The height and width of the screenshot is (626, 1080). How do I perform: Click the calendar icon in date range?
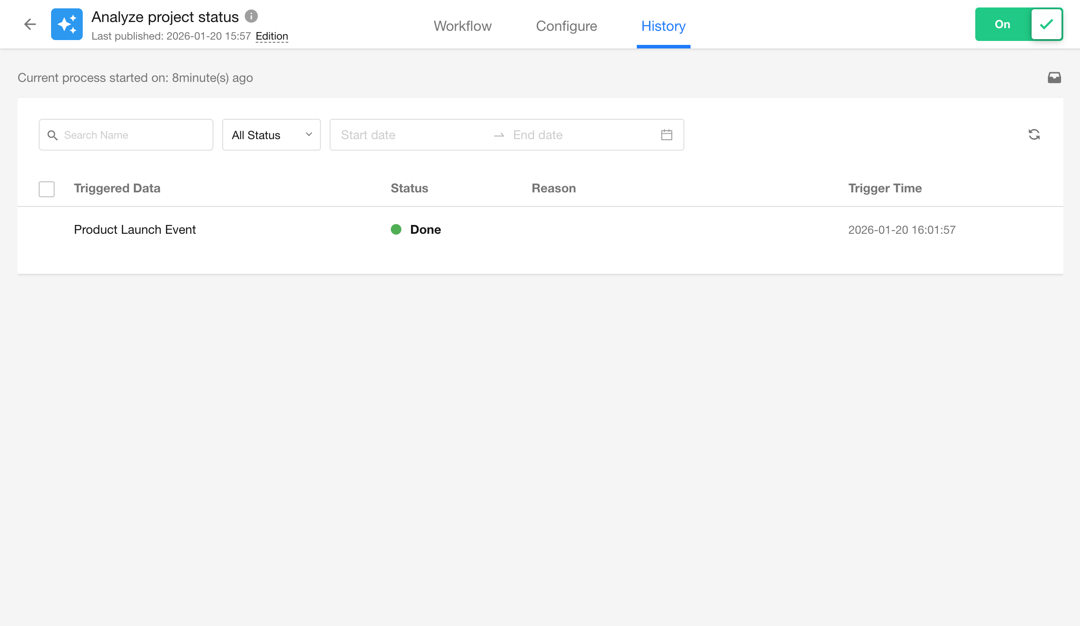[666, 135]
